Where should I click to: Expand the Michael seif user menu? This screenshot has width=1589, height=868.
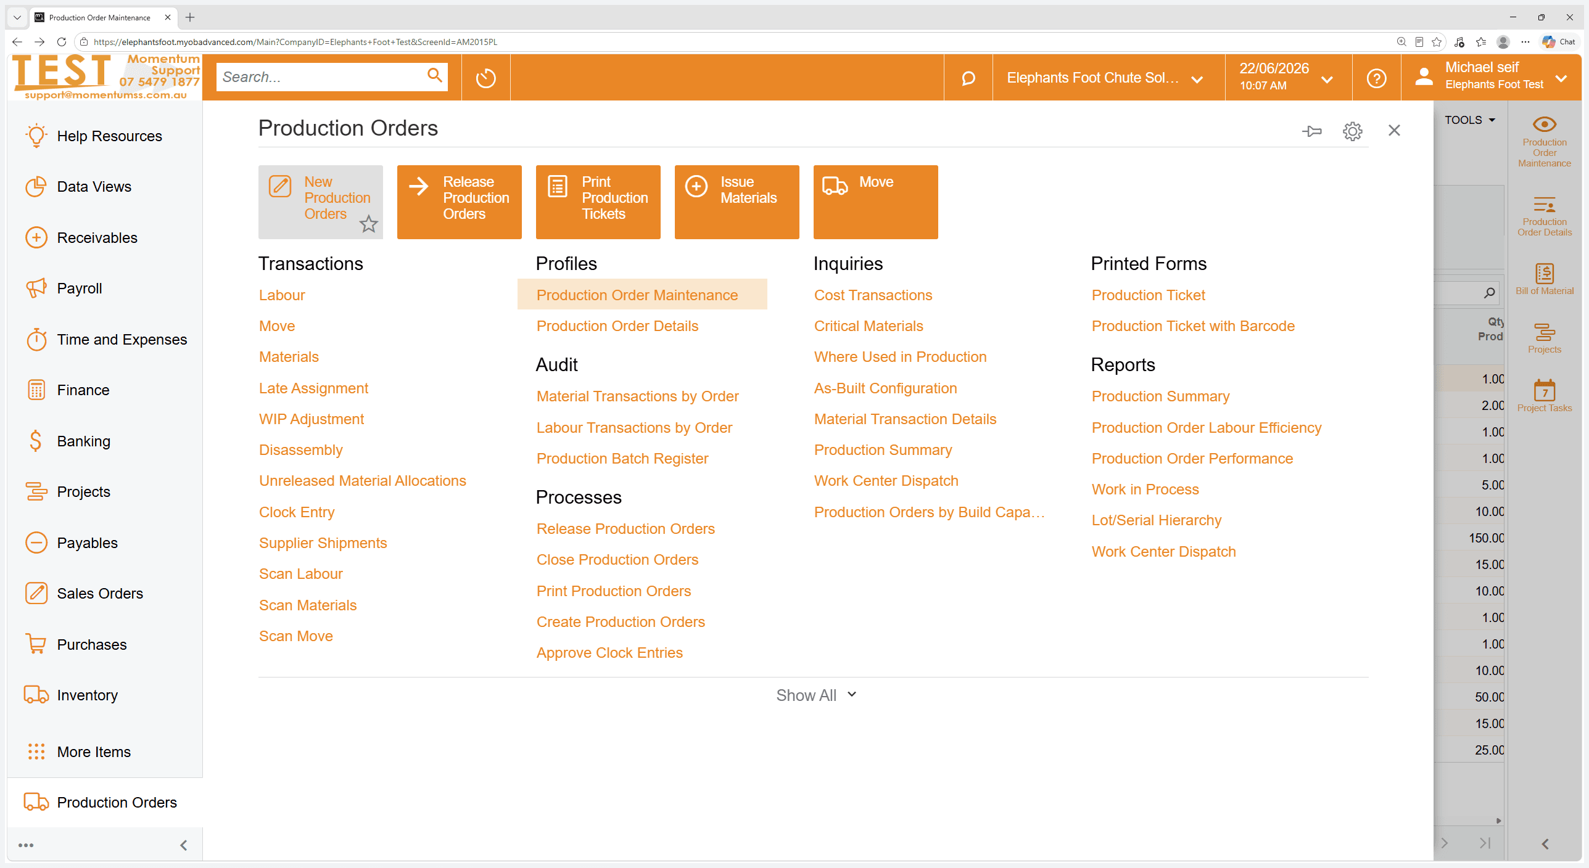click(x=1491, y=78)
